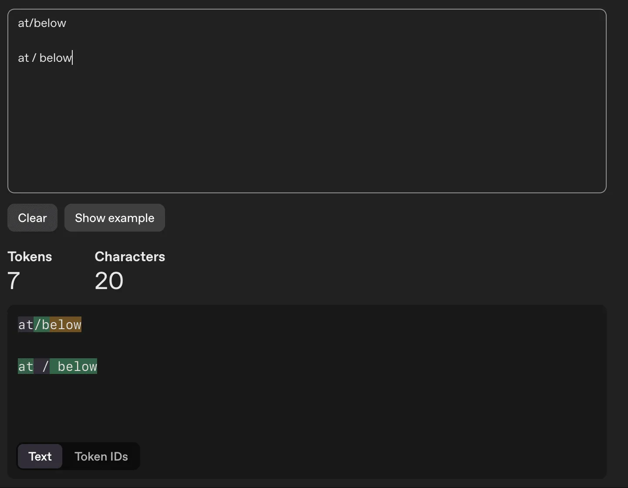This screenshot has width=628, height=488.
Task: Select the Text view tab
Action: click(40, 456)
